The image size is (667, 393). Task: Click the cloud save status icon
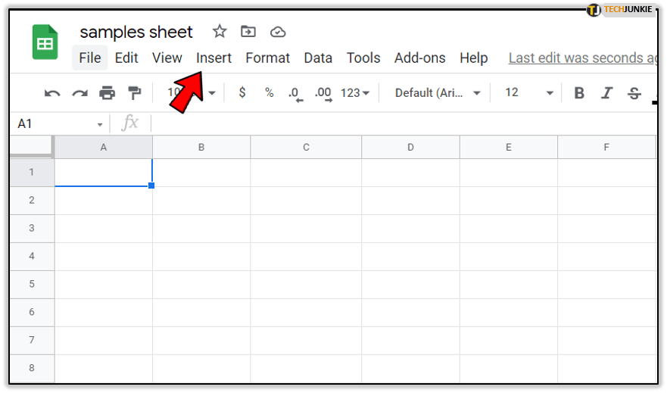[x=278, y=31]
